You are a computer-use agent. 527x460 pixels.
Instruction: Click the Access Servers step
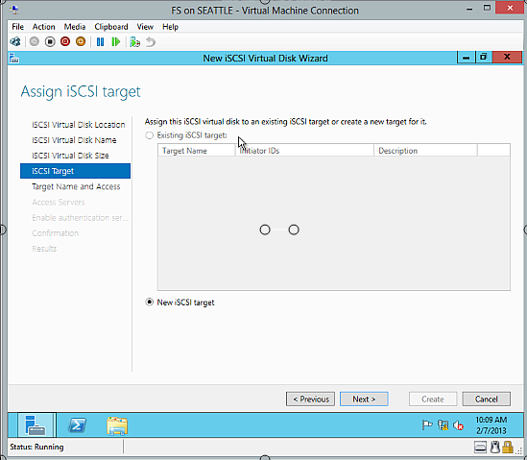59,202
